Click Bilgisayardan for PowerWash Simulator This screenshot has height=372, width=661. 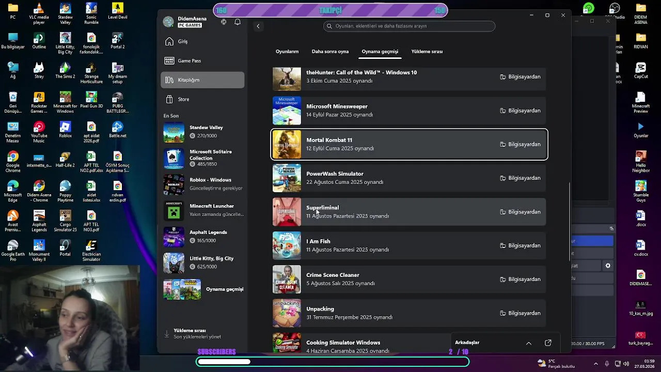pos(520,178)
